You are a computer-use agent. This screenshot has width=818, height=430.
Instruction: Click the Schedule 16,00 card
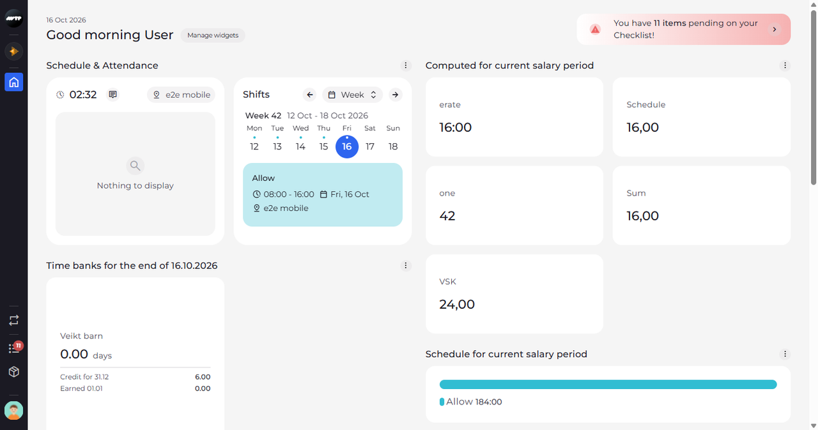pos(702,117)
